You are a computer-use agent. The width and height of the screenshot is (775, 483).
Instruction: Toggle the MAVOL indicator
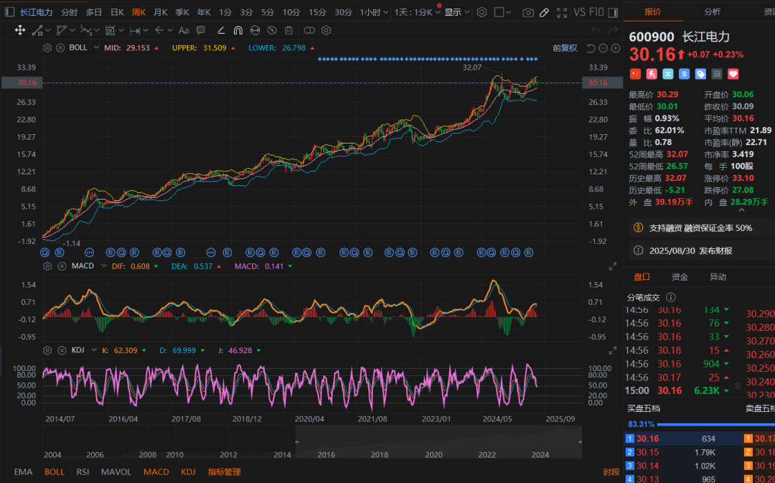click(x=116, y=472)
